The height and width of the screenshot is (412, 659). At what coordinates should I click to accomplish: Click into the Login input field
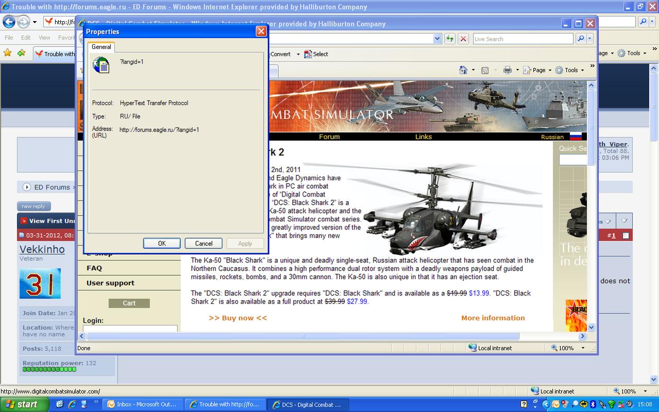click(x=130, y=328)
